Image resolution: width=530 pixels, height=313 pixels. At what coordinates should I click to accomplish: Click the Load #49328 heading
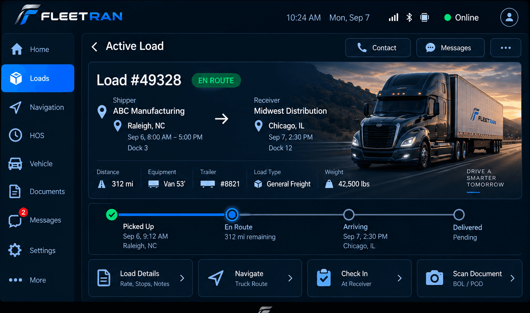[x=139, y=80]
